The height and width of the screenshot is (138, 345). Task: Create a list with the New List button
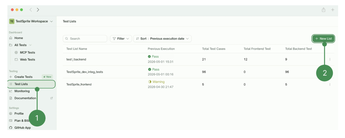(324, 39)
